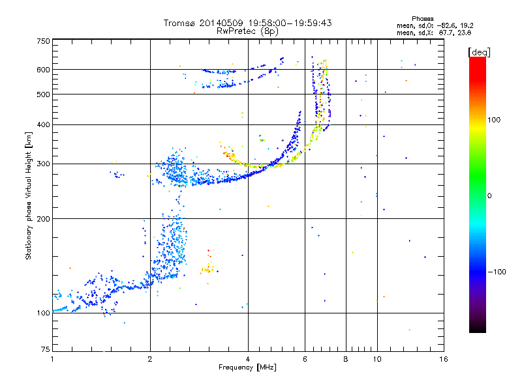Click the x-axis tick label '16'
Viewport: 522px width, 391px height.
tap(444, 359)
